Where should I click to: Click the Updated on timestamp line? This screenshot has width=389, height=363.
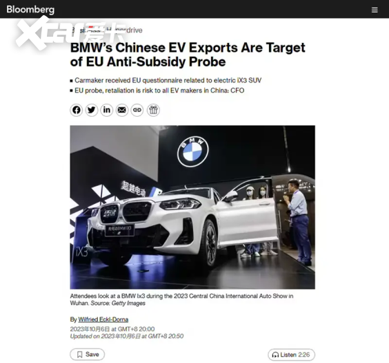127,337
